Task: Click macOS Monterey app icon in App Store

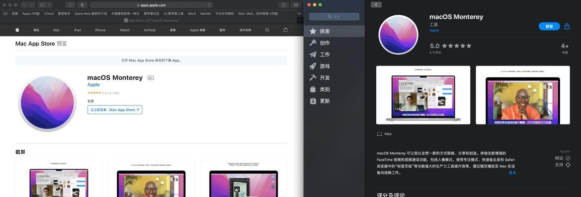Action: [x=399, y=34]
